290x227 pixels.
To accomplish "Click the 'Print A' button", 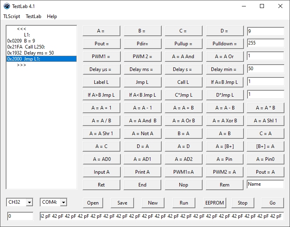I will [x=142, y=172].
